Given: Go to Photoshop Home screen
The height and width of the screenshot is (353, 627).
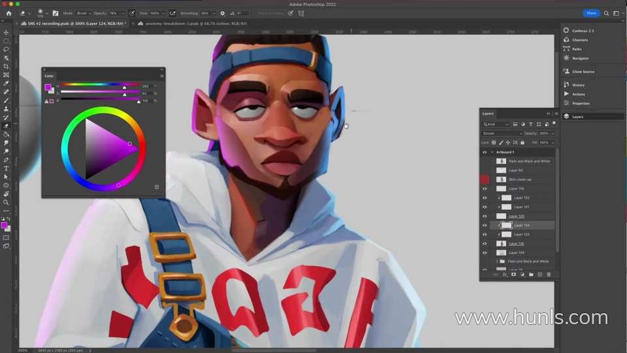Looking at the screenshot, I should point(8,13).
